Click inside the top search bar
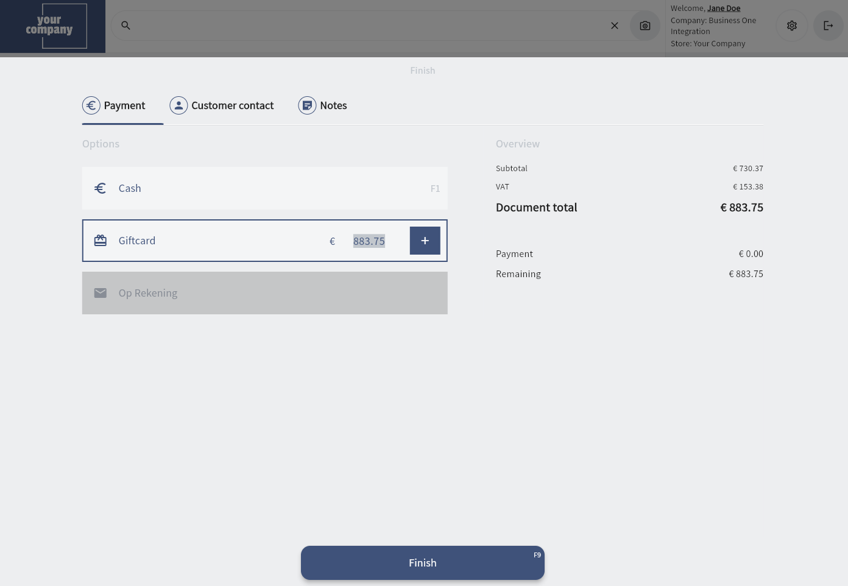 click(x=366, y=26)
